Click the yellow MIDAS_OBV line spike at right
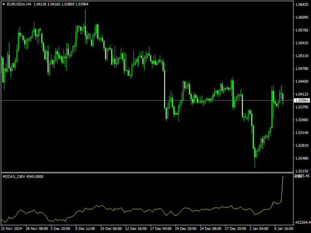The height and width of the screenshot is (233, 311). click(282, 188)
